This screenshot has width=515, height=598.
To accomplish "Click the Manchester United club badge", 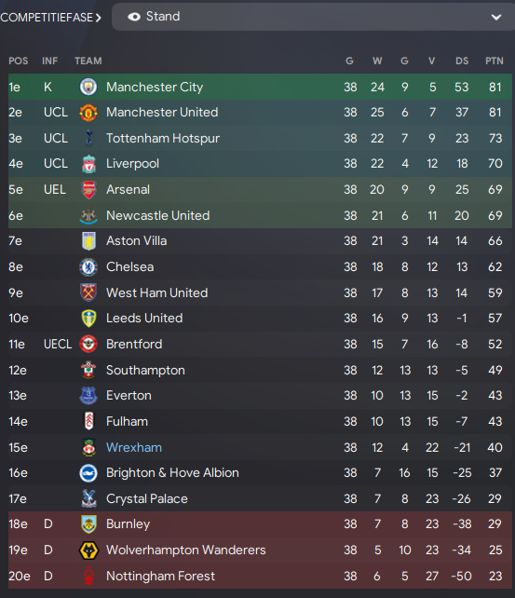I will [x=88, y=113].
